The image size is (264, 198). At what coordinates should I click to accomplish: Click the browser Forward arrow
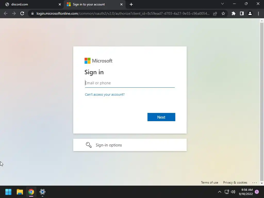coord(14,13)
